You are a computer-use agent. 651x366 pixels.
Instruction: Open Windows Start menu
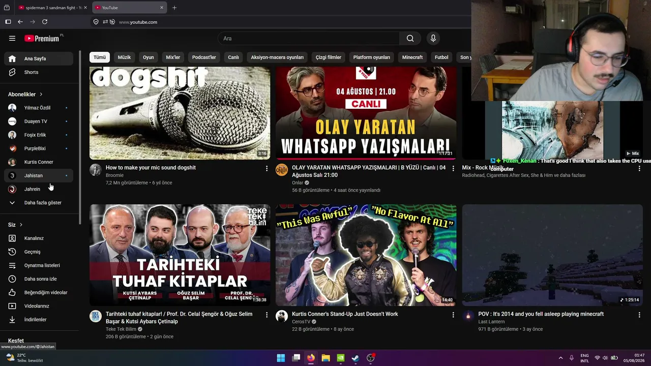point(281,358)
